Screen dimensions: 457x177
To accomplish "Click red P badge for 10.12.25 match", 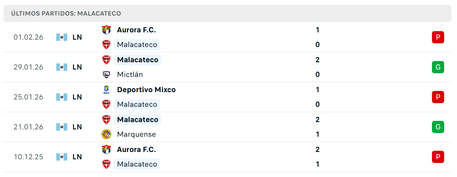I will click(x=438, y=157).
